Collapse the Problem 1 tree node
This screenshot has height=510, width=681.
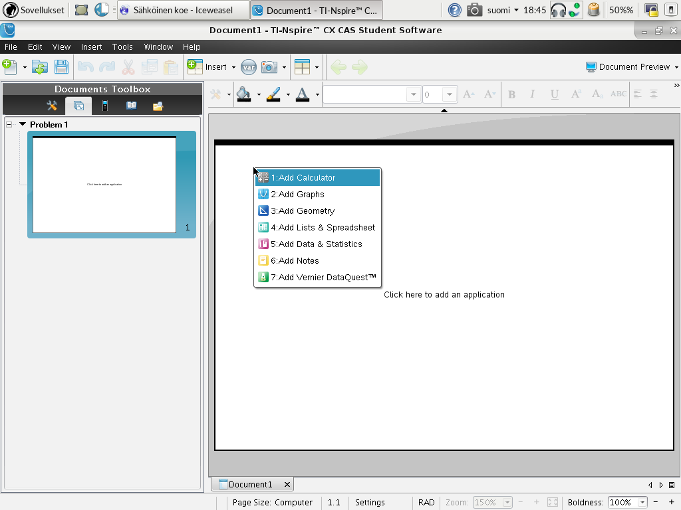point(9,124)
